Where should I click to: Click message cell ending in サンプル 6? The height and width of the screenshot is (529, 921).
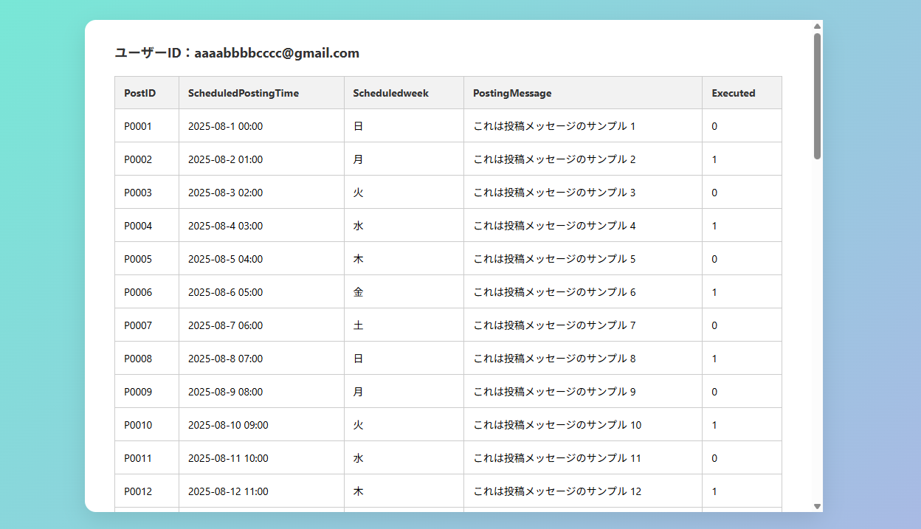[583, 292]
